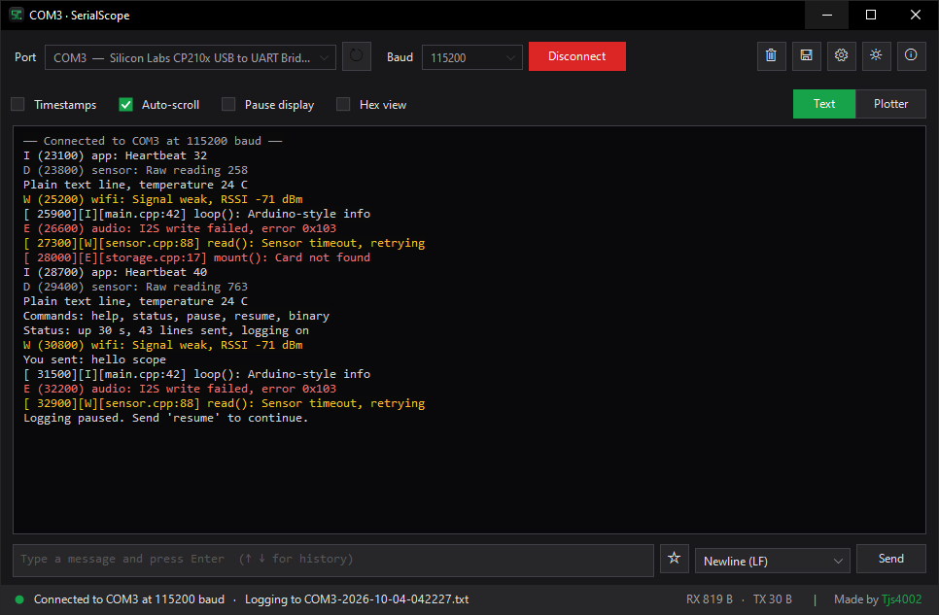Viewport: 939px width, 615px height.
Task: Click the red Disconnect button
Action: [576, 56]
